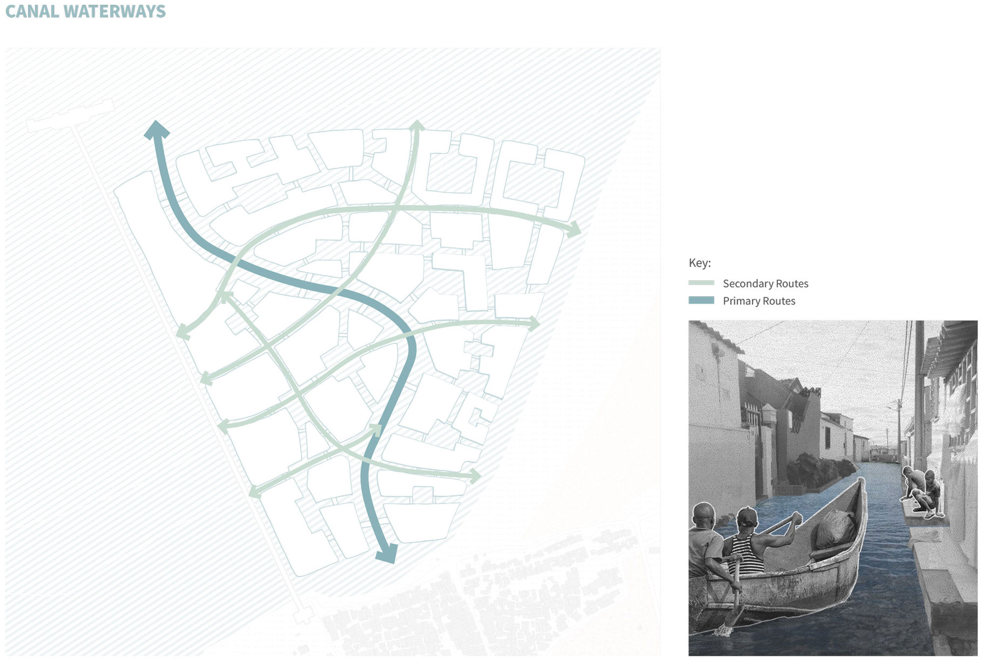Click the uppermost left-edge secondary route arrowhead
This screenshot has width=981, height=661.
click(183, 332)
